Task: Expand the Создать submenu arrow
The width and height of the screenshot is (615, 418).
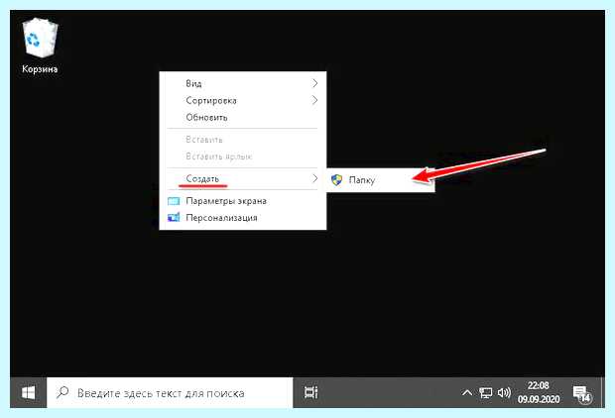Action: [x=315, y=178]
